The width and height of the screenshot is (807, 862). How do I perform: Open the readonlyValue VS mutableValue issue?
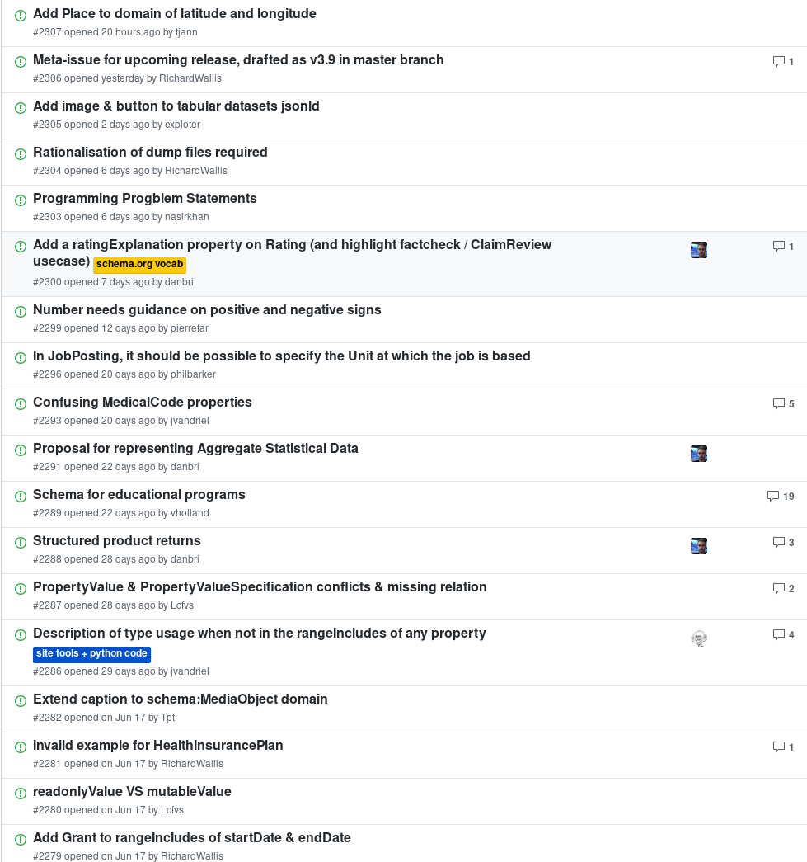pyautogui.click(x=132, y=792)
